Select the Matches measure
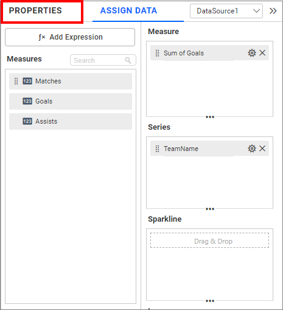The height and width of the screenshot is (310, 283). point(71,81)
